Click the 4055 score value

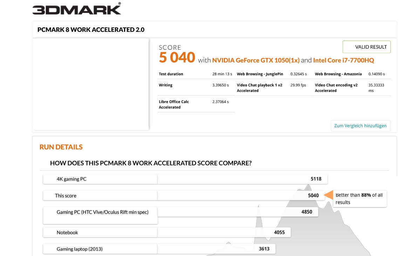tap(279, 232)
